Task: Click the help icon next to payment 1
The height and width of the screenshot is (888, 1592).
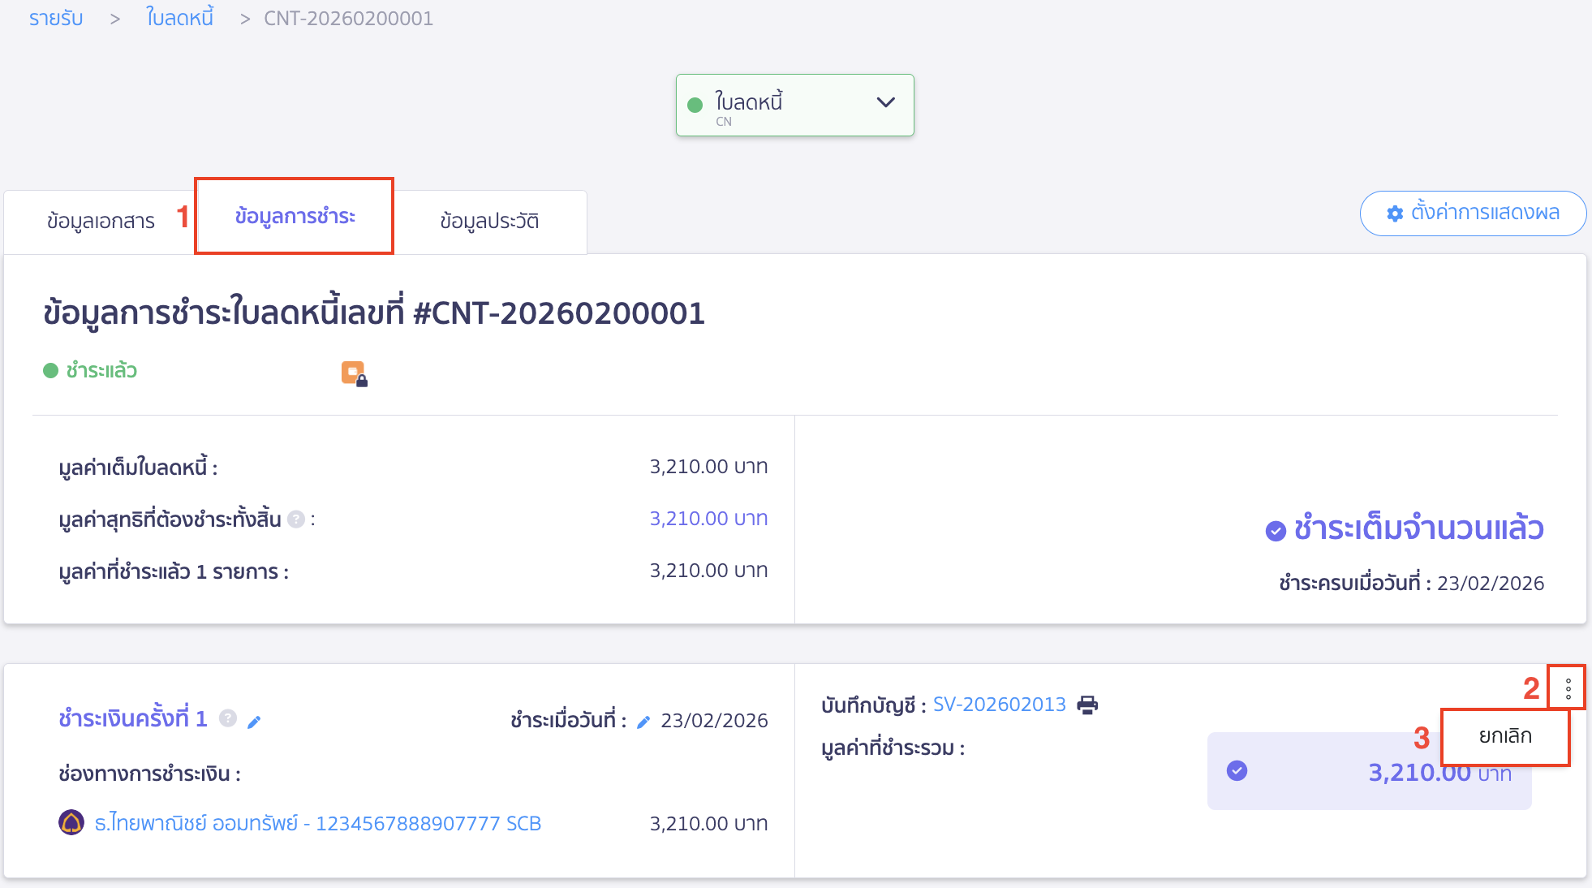Action: point(228,718)
